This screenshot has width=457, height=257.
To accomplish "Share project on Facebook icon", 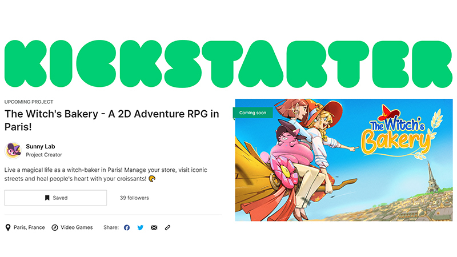I will point(127,227).
